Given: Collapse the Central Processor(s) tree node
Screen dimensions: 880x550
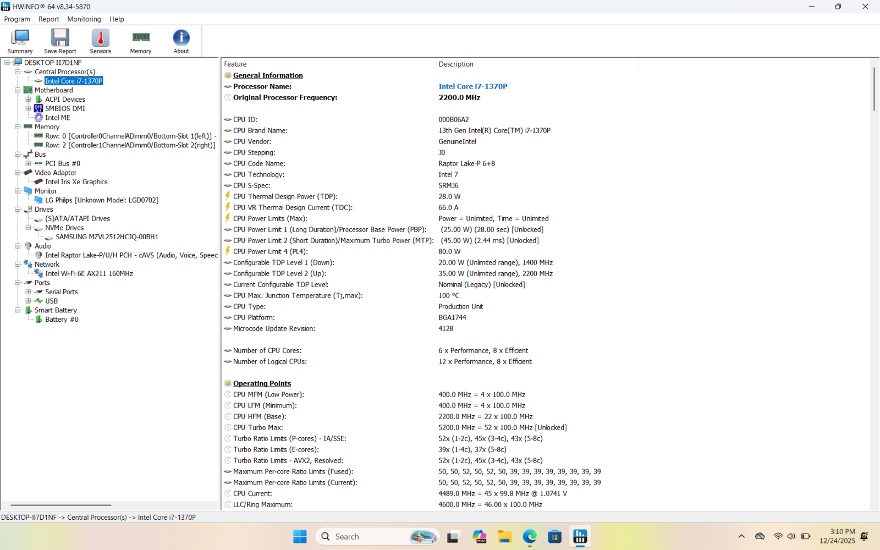Looking at the screenshot, I should pos(18,71).
